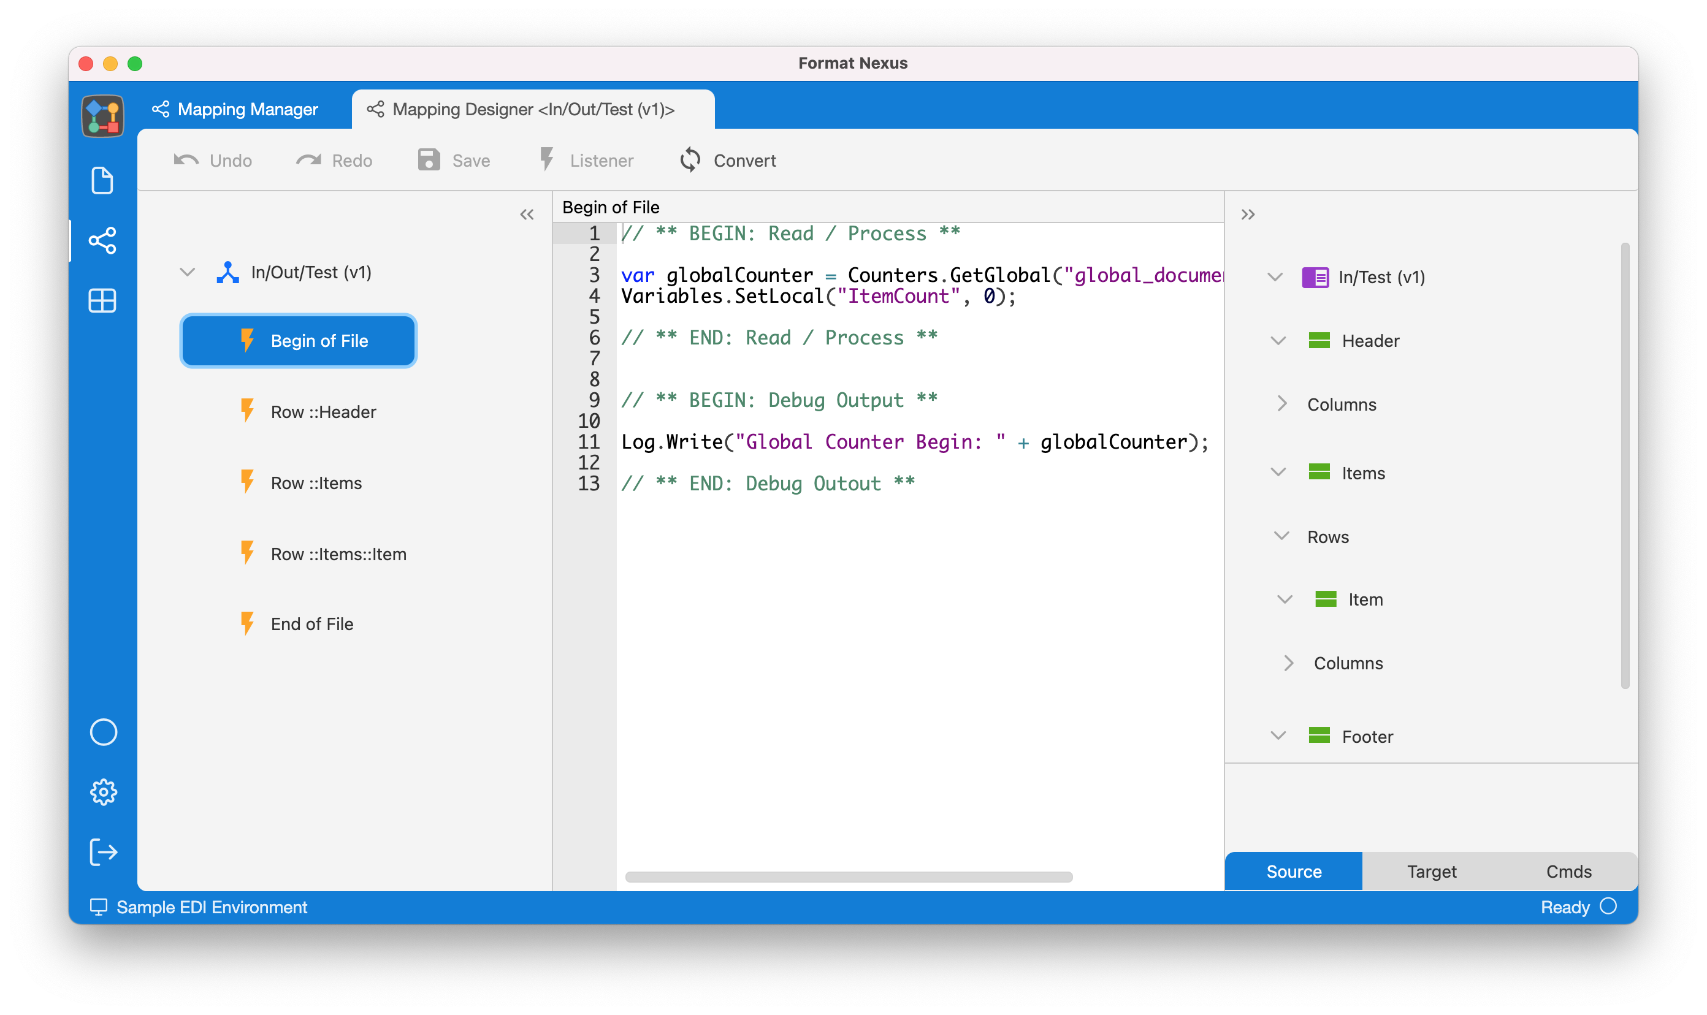Expand Columns under Header

tap(1282, 403)
